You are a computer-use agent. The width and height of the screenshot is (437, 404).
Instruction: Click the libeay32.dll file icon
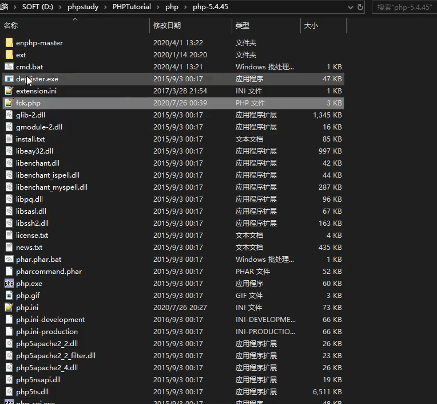click(x=9, y=151)
